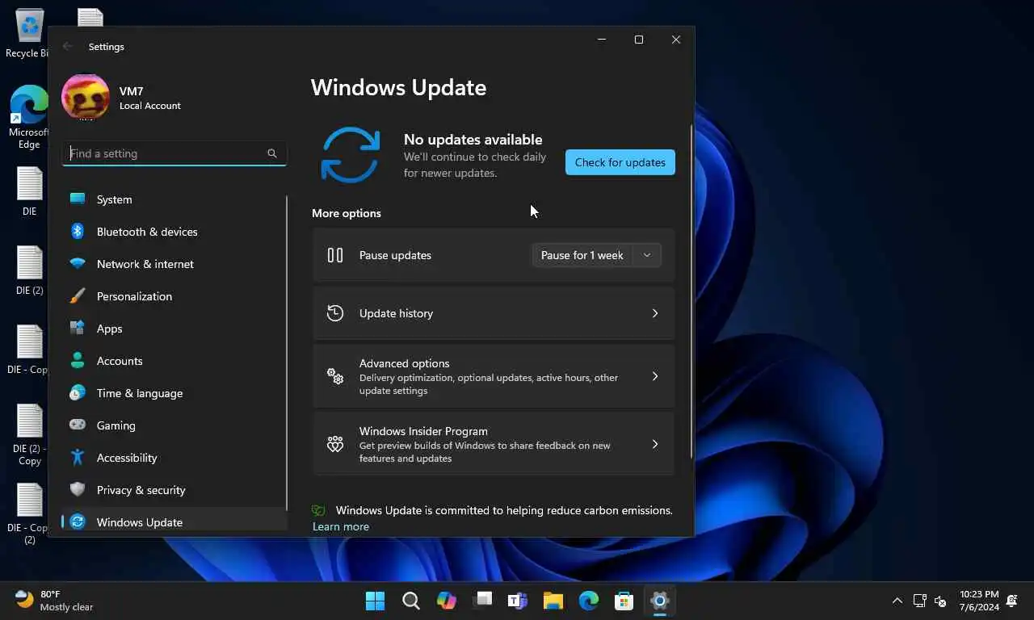Open the weather widget showing 80°F
This screenshot has width=1034, height=620.
coord(54,601)
